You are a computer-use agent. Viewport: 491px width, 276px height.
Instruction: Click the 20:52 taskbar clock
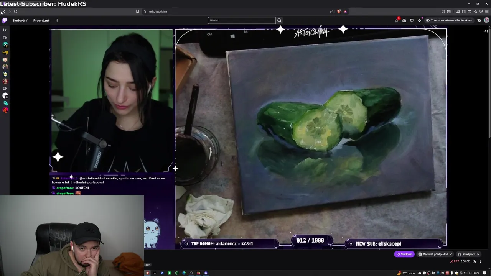476,273
